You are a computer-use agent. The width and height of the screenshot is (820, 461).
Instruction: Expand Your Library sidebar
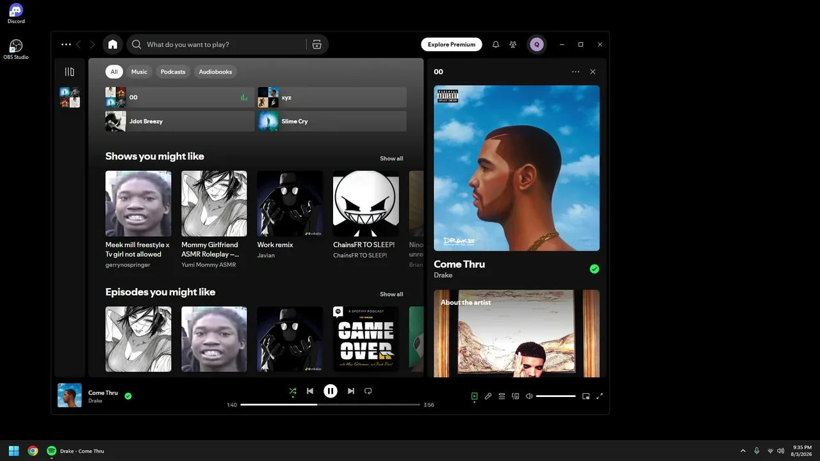pos(70,72)
